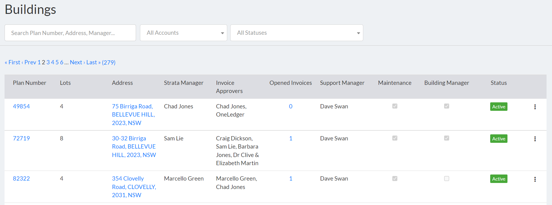Image resolution: width=552 pixels, height=205 pixels.
Task: Open plan number 49854
Action: coord(21,106)
